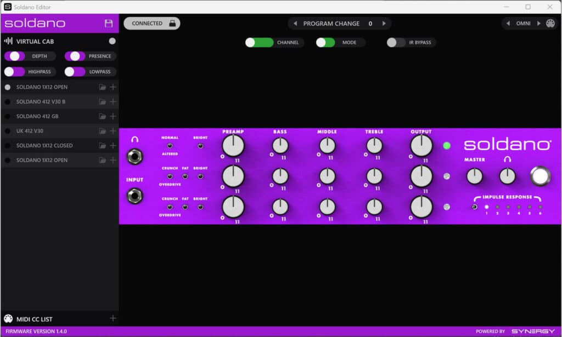Click the MASTER volume knob
Image resolution: width=562 pixels, height=337 pixels.
pos(475,176)
